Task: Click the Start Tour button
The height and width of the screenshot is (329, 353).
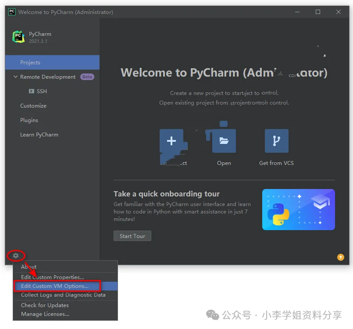Action: coord(132,236)
